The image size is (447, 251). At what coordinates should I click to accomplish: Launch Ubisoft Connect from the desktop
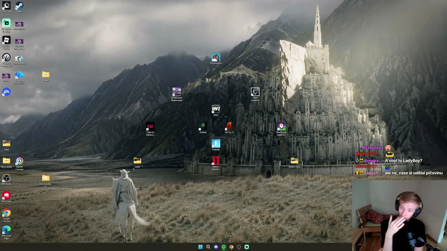[x=19, y=163]
